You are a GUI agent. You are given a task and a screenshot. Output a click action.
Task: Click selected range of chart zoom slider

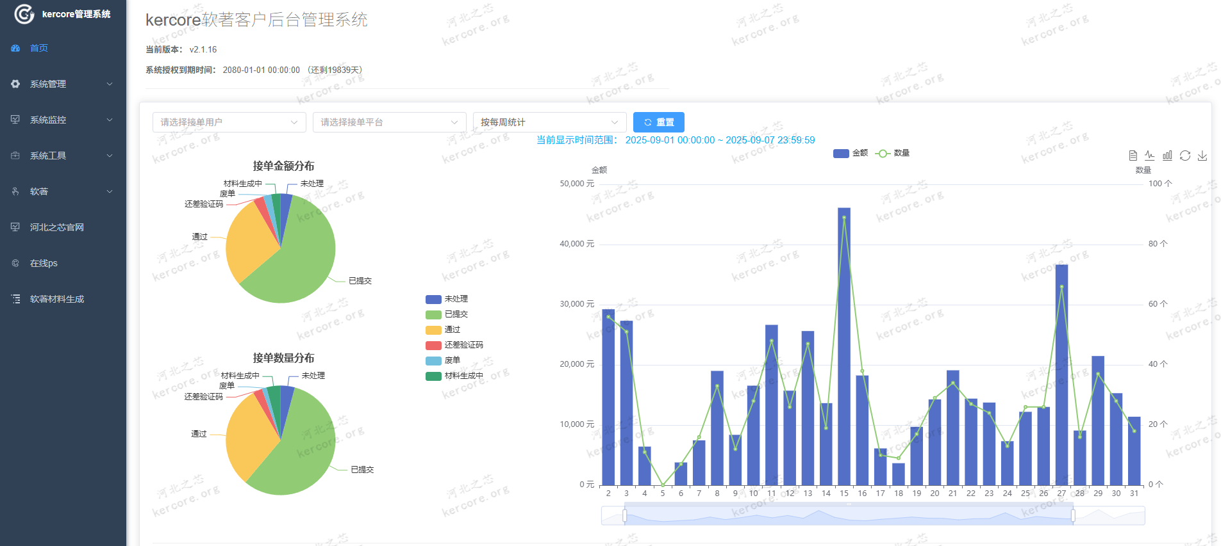[849, 516]
